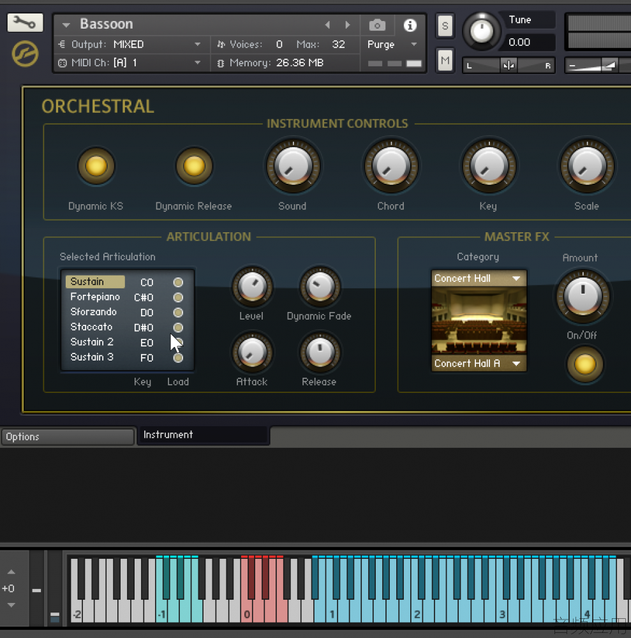
Task: Click the Memory value 26.36 MB
Action: (300, 63)
